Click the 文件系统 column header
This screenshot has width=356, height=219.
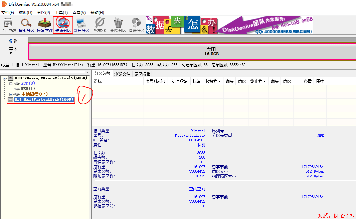click(x=179, y=81)
